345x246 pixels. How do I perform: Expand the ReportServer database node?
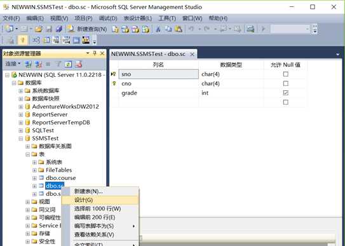21,114
